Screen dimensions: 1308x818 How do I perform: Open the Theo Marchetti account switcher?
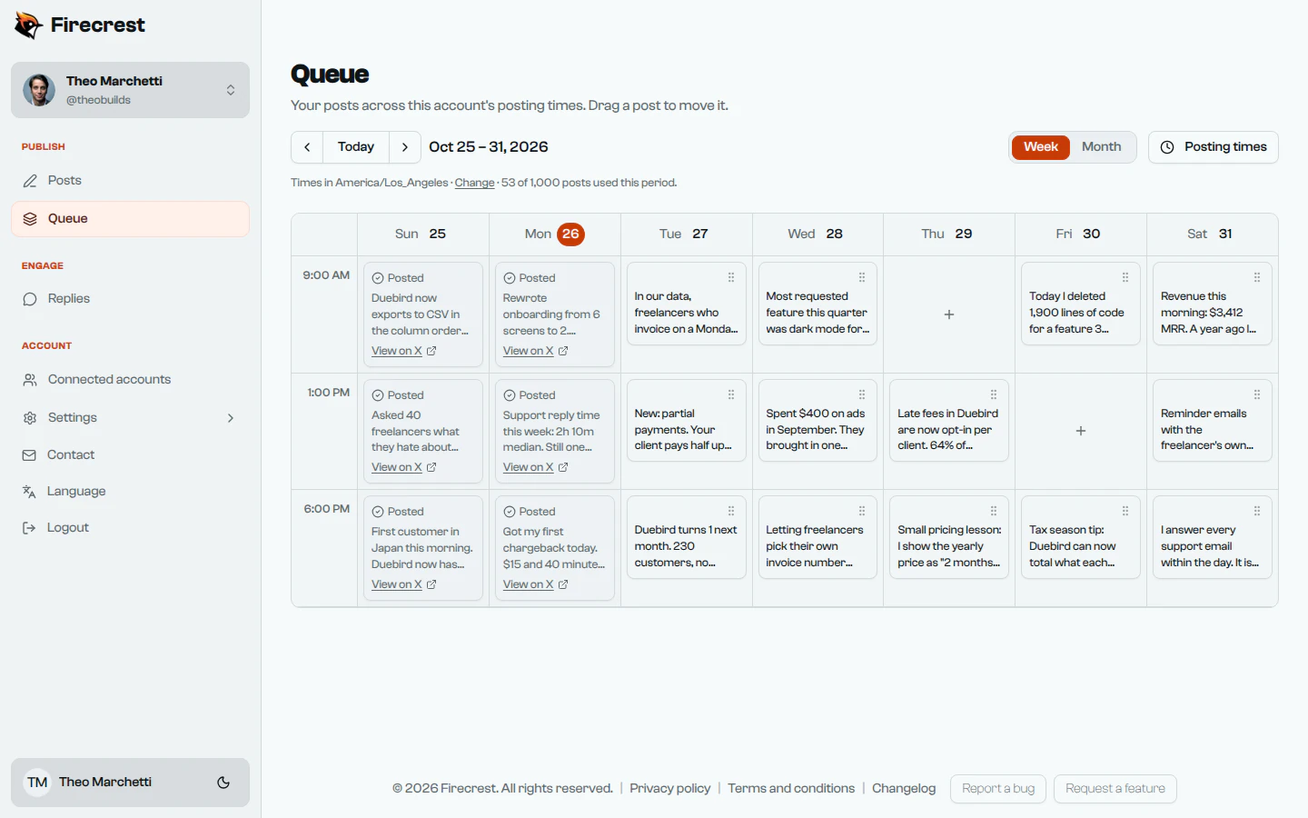[130, 90]
